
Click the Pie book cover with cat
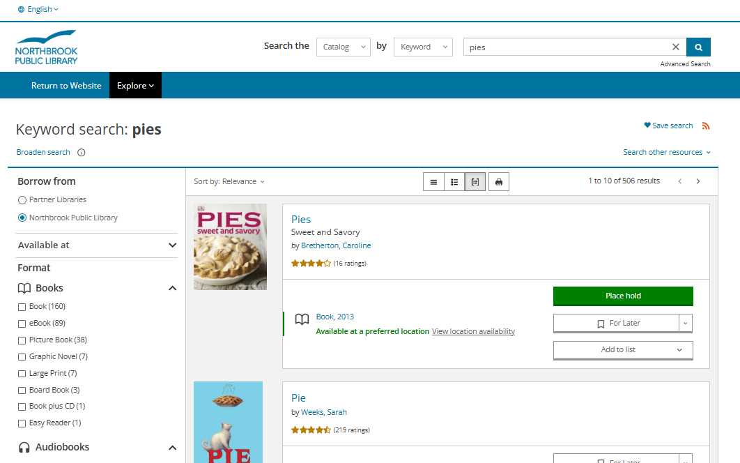(228, 422)
